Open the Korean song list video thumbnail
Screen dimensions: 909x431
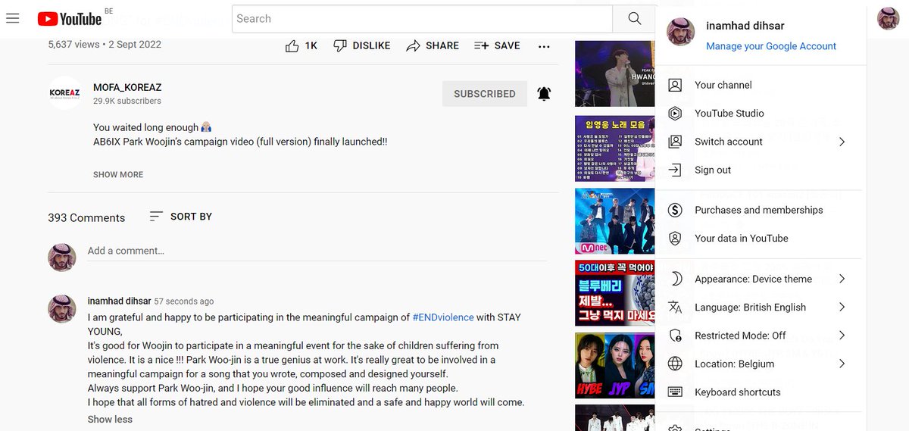tap(614, 148)
